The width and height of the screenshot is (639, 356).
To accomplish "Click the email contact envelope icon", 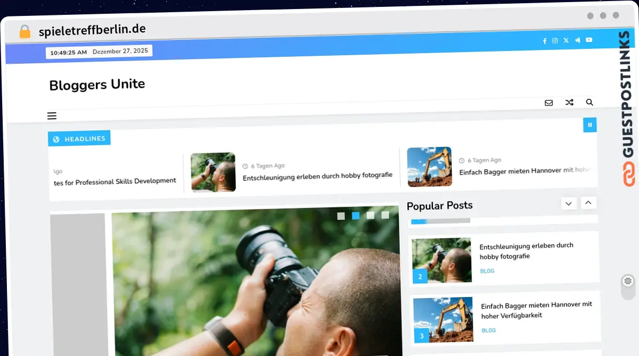I will pyautogui.click(x=548, y=102).
